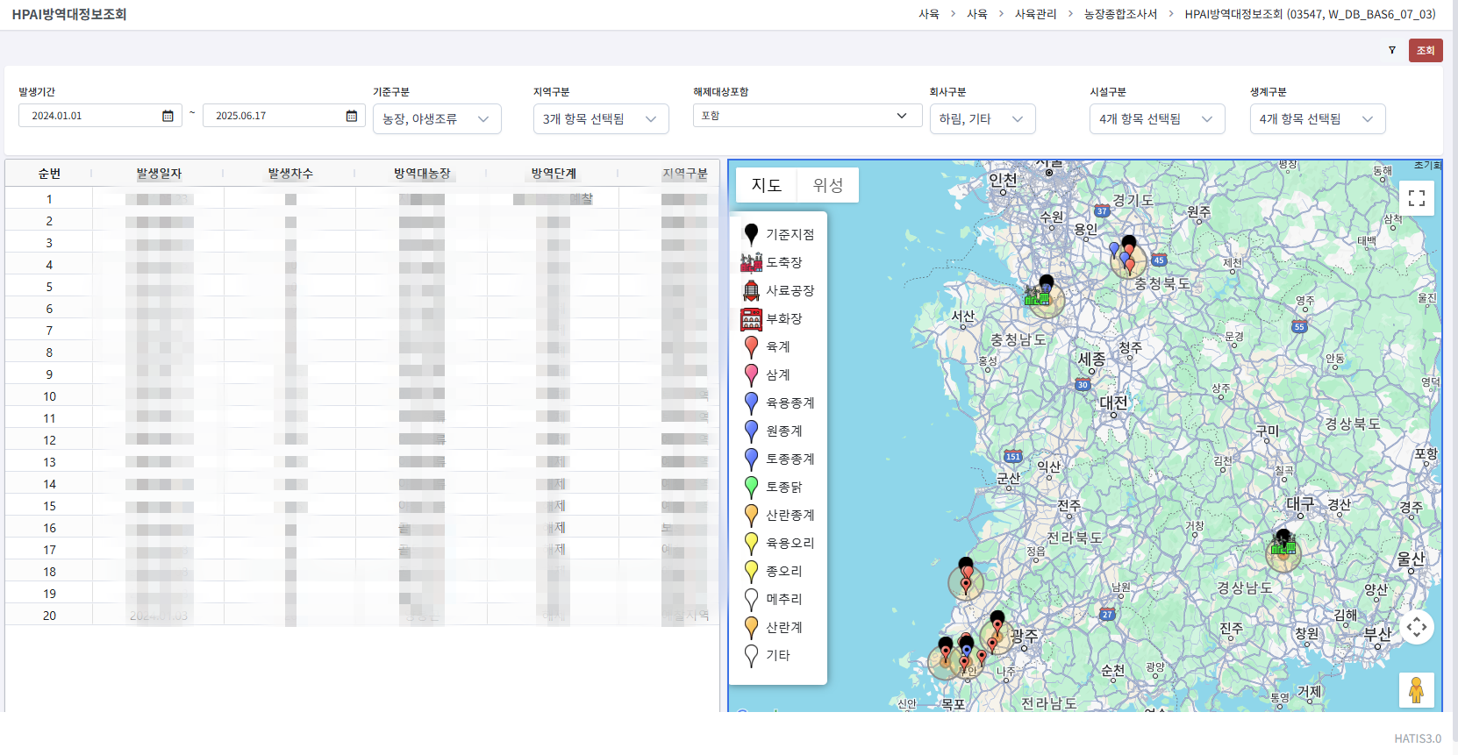Switch map to 위성 view
The width and height of the screenshot is (1458, 755).
[x=827, y=185]
